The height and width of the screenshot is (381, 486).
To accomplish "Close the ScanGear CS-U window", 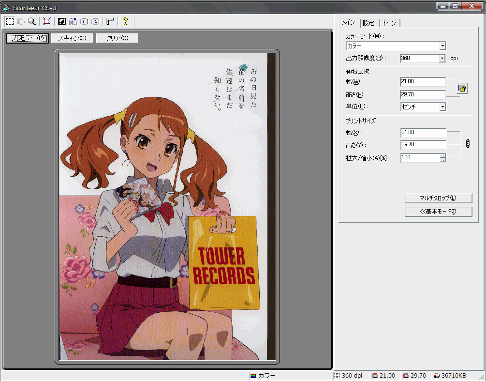I will point(472,6).
